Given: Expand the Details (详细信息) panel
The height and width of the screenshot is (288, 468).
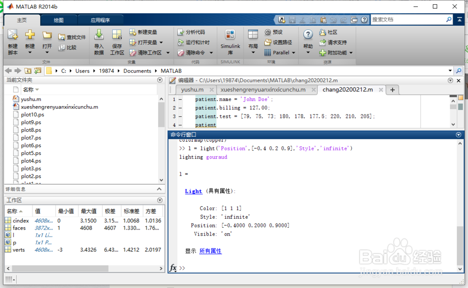Looking at the screenshot, I should 159,189.
